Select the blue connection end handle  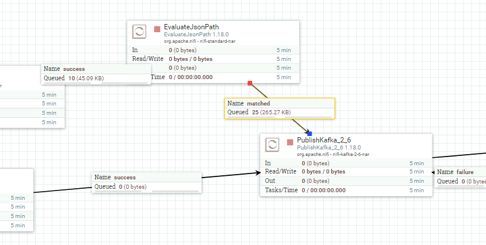point(309,134)
